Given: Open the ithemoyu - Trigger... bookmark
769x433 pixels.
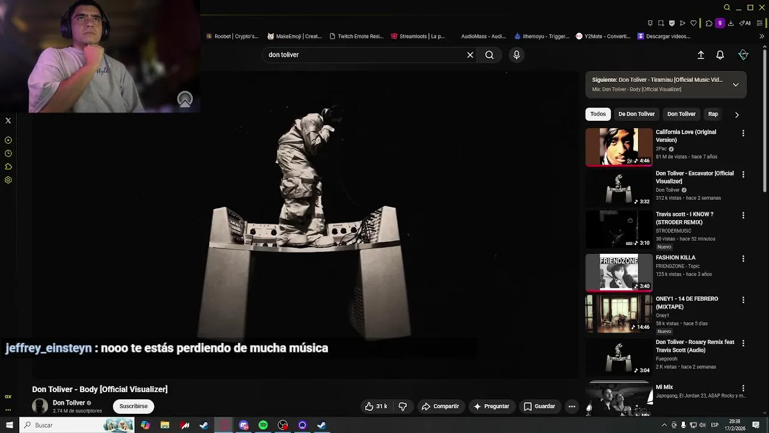Looking at the screenshot, I should coord(541,36).
